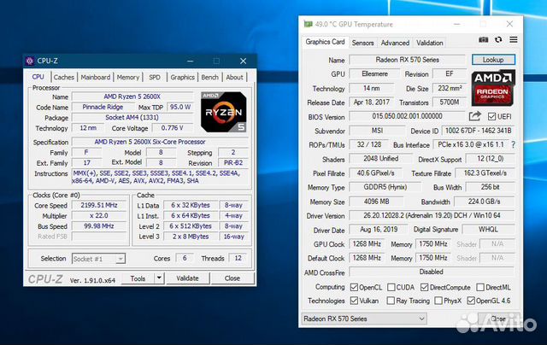The width and height of the screenshot is (547, 345).
Task: Click the Shaders value 2048 Unified
Action: [x=380, y=159]
